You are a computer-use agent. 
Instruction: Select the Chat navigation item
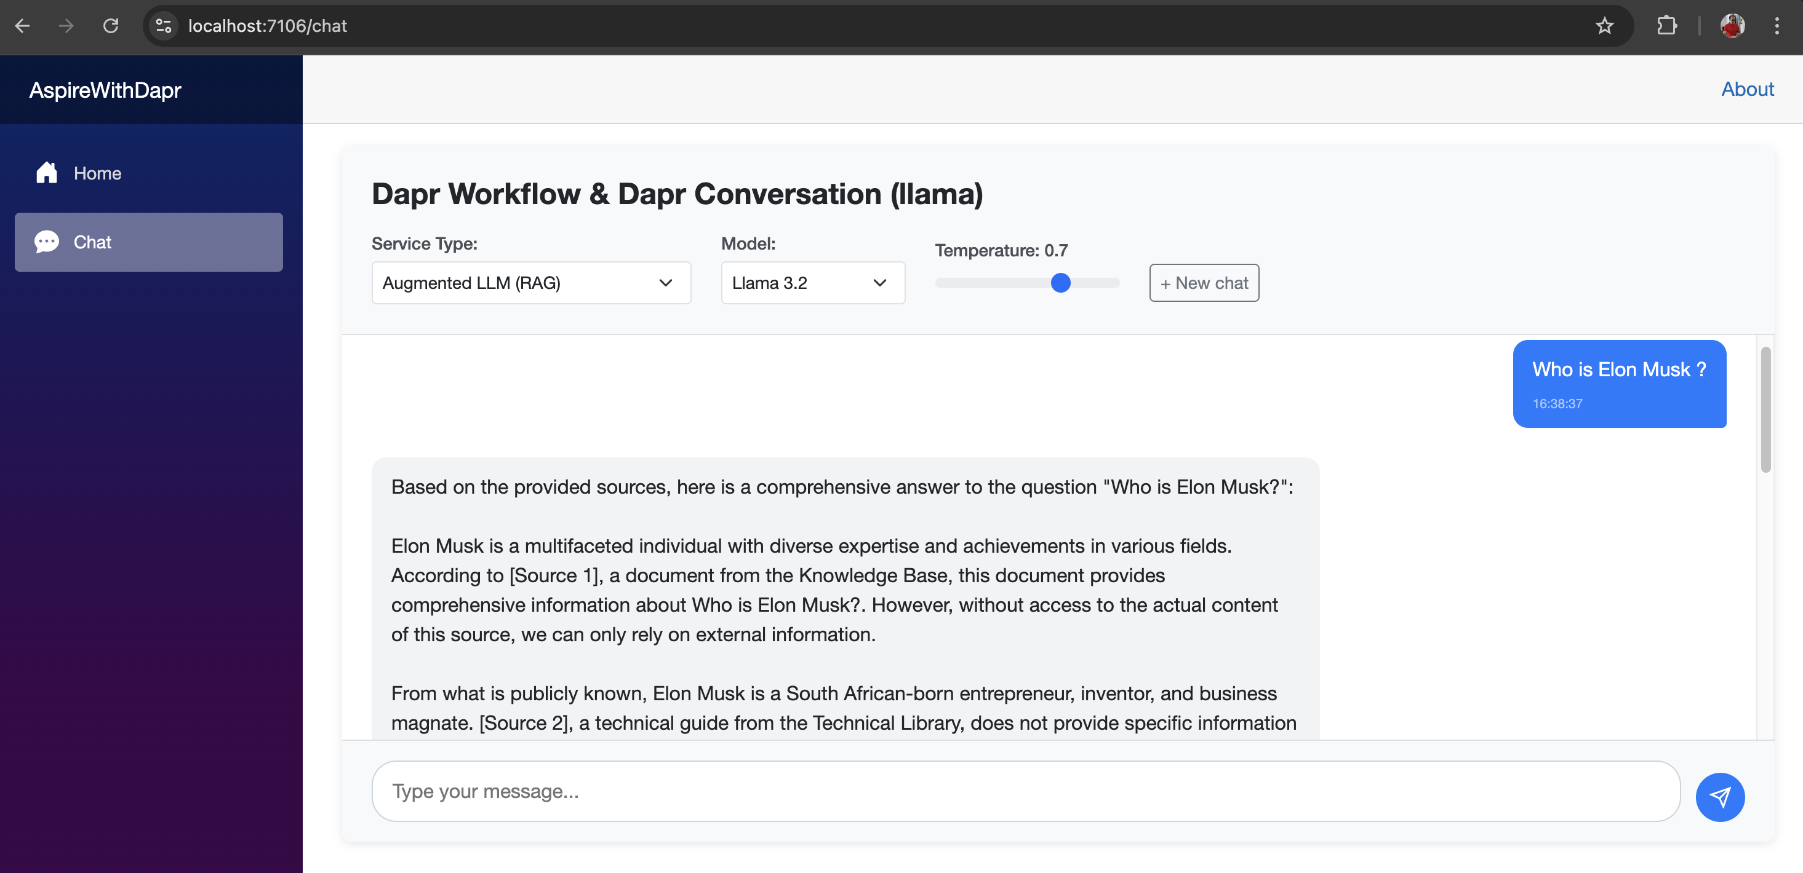148,242
